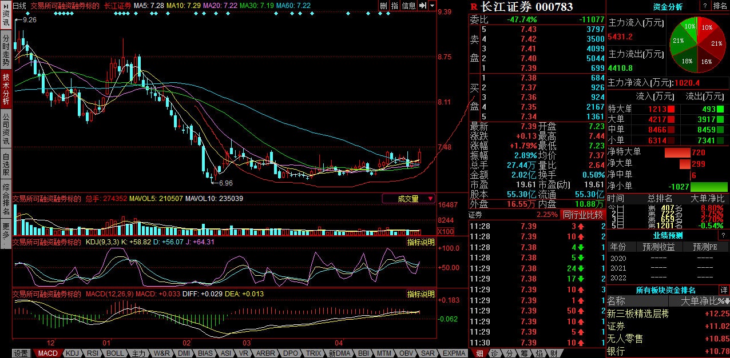Click the arrow-to-bar jump icon
Image resolution: width=730 pixels, height=358 pixels.
click(422, 6)
